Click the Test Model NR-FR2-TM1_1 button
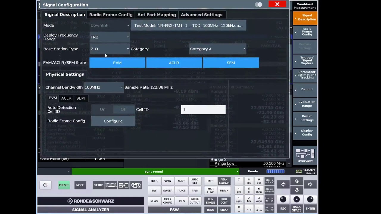The width and height of the screenshot is (381, 214). (188, 25)
